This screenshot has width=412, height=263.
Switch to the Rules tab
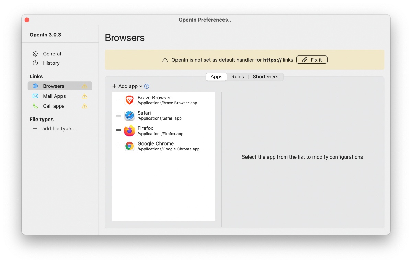click(x=238, y=77)
